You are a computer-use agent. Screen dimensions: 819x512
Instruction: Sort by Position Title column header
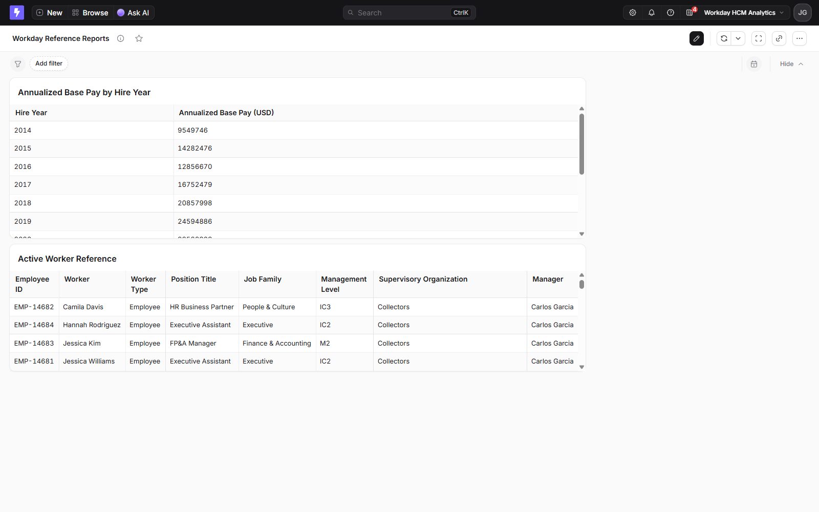coord(202,284)
